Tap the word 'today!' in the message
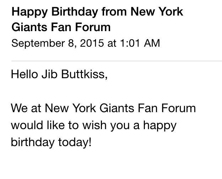Image resolution: width=222 pixels, height=179 pixels. [x=75, y=143]
